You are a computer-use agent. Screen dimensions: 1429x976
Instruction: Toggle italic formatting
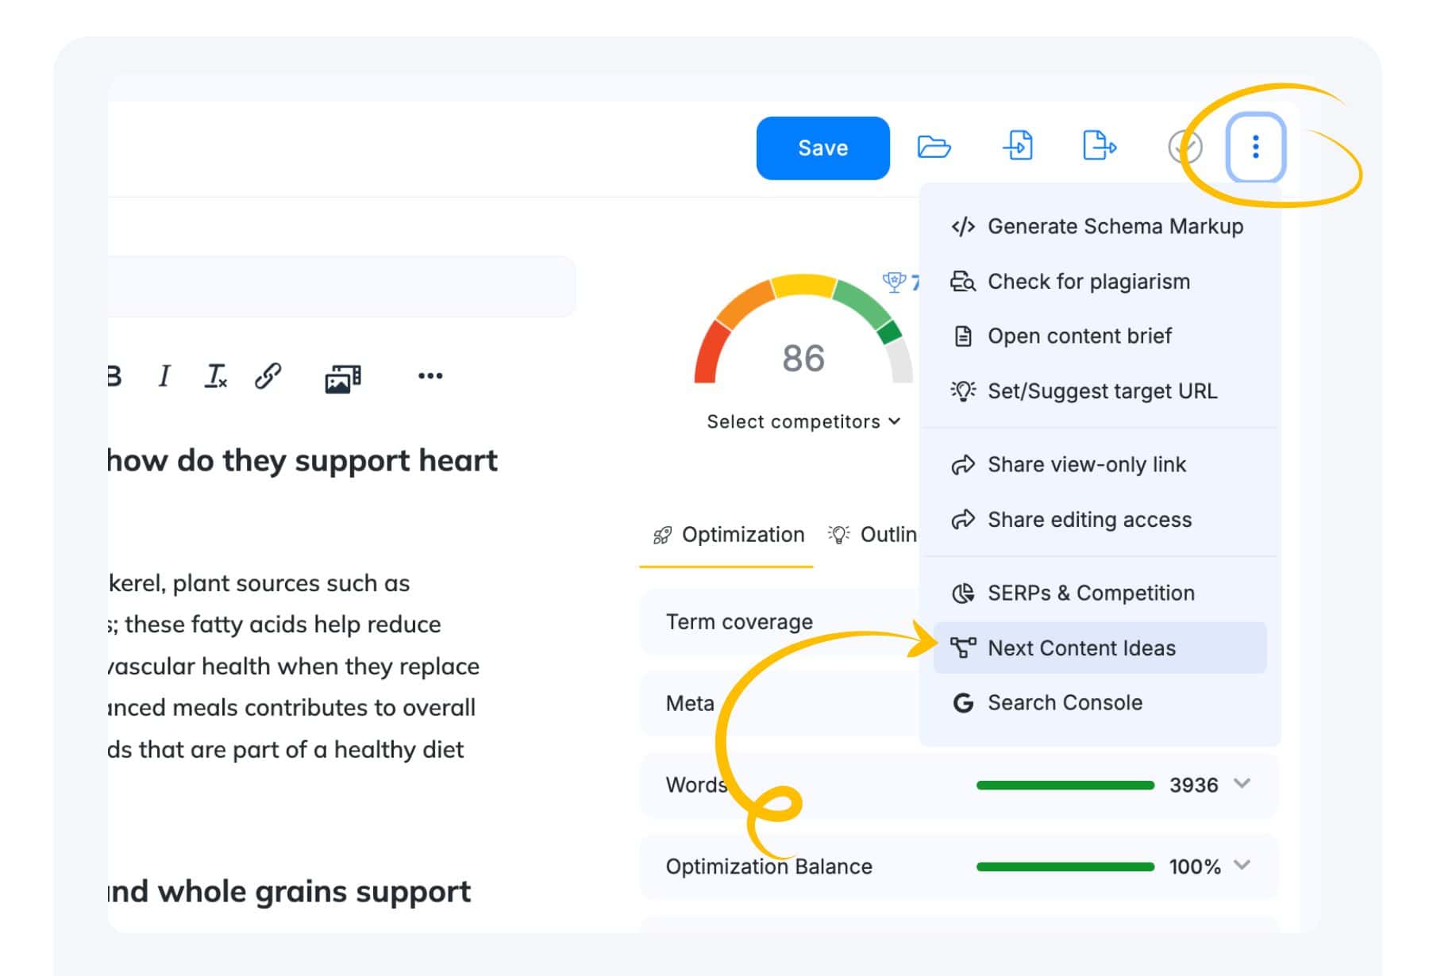pyautogui.click(x=164, y=375)
